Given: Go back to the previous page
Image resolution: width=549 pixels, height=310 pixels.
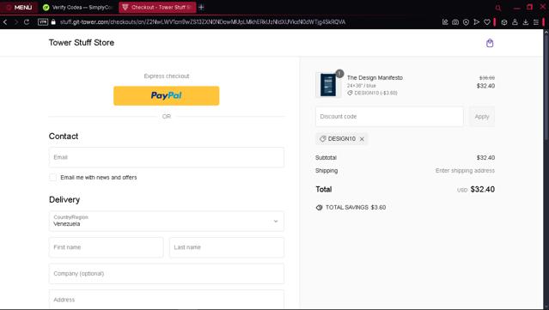Looking at the screenshot, I should (5, 22).
